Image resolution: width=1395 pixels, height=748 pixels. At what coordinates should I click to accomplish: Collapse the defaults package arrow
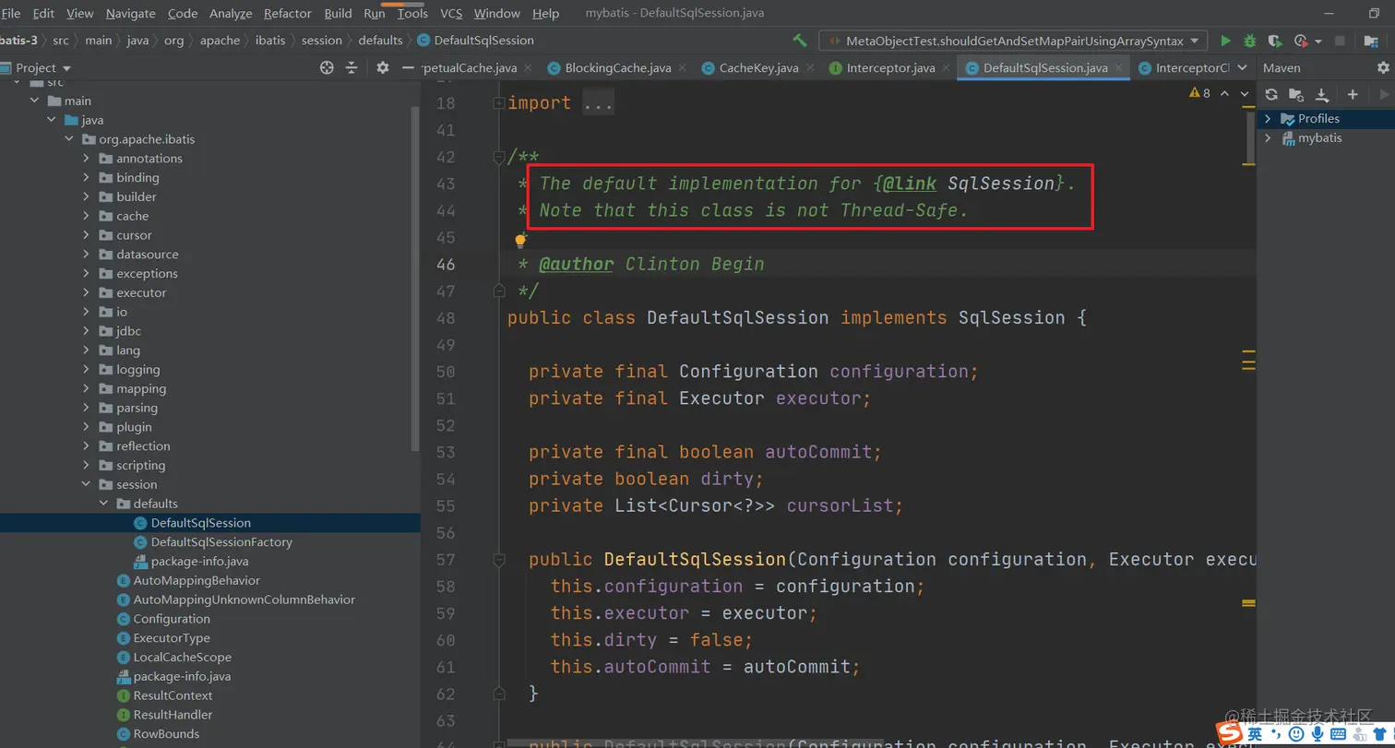103,505
